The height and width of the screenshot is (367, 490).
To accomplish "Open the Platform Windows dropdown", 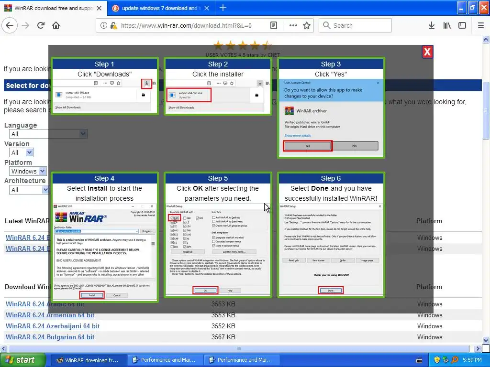I will (28, 171).
